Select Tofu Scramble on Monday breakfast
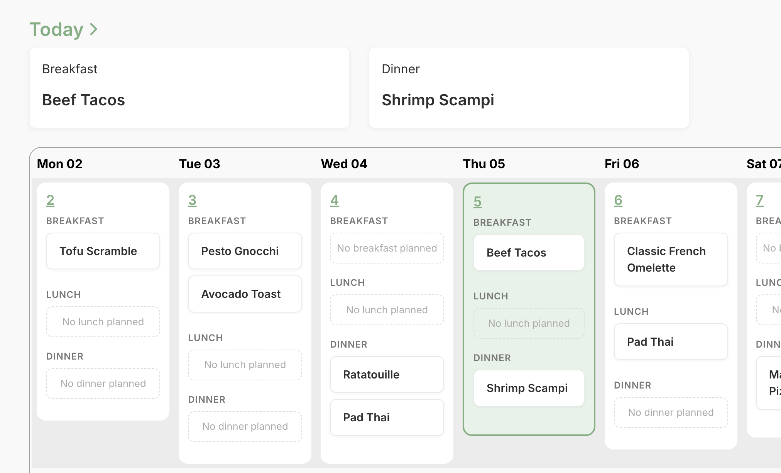Viewport: 781px width, 473px height. pos(103,251)
